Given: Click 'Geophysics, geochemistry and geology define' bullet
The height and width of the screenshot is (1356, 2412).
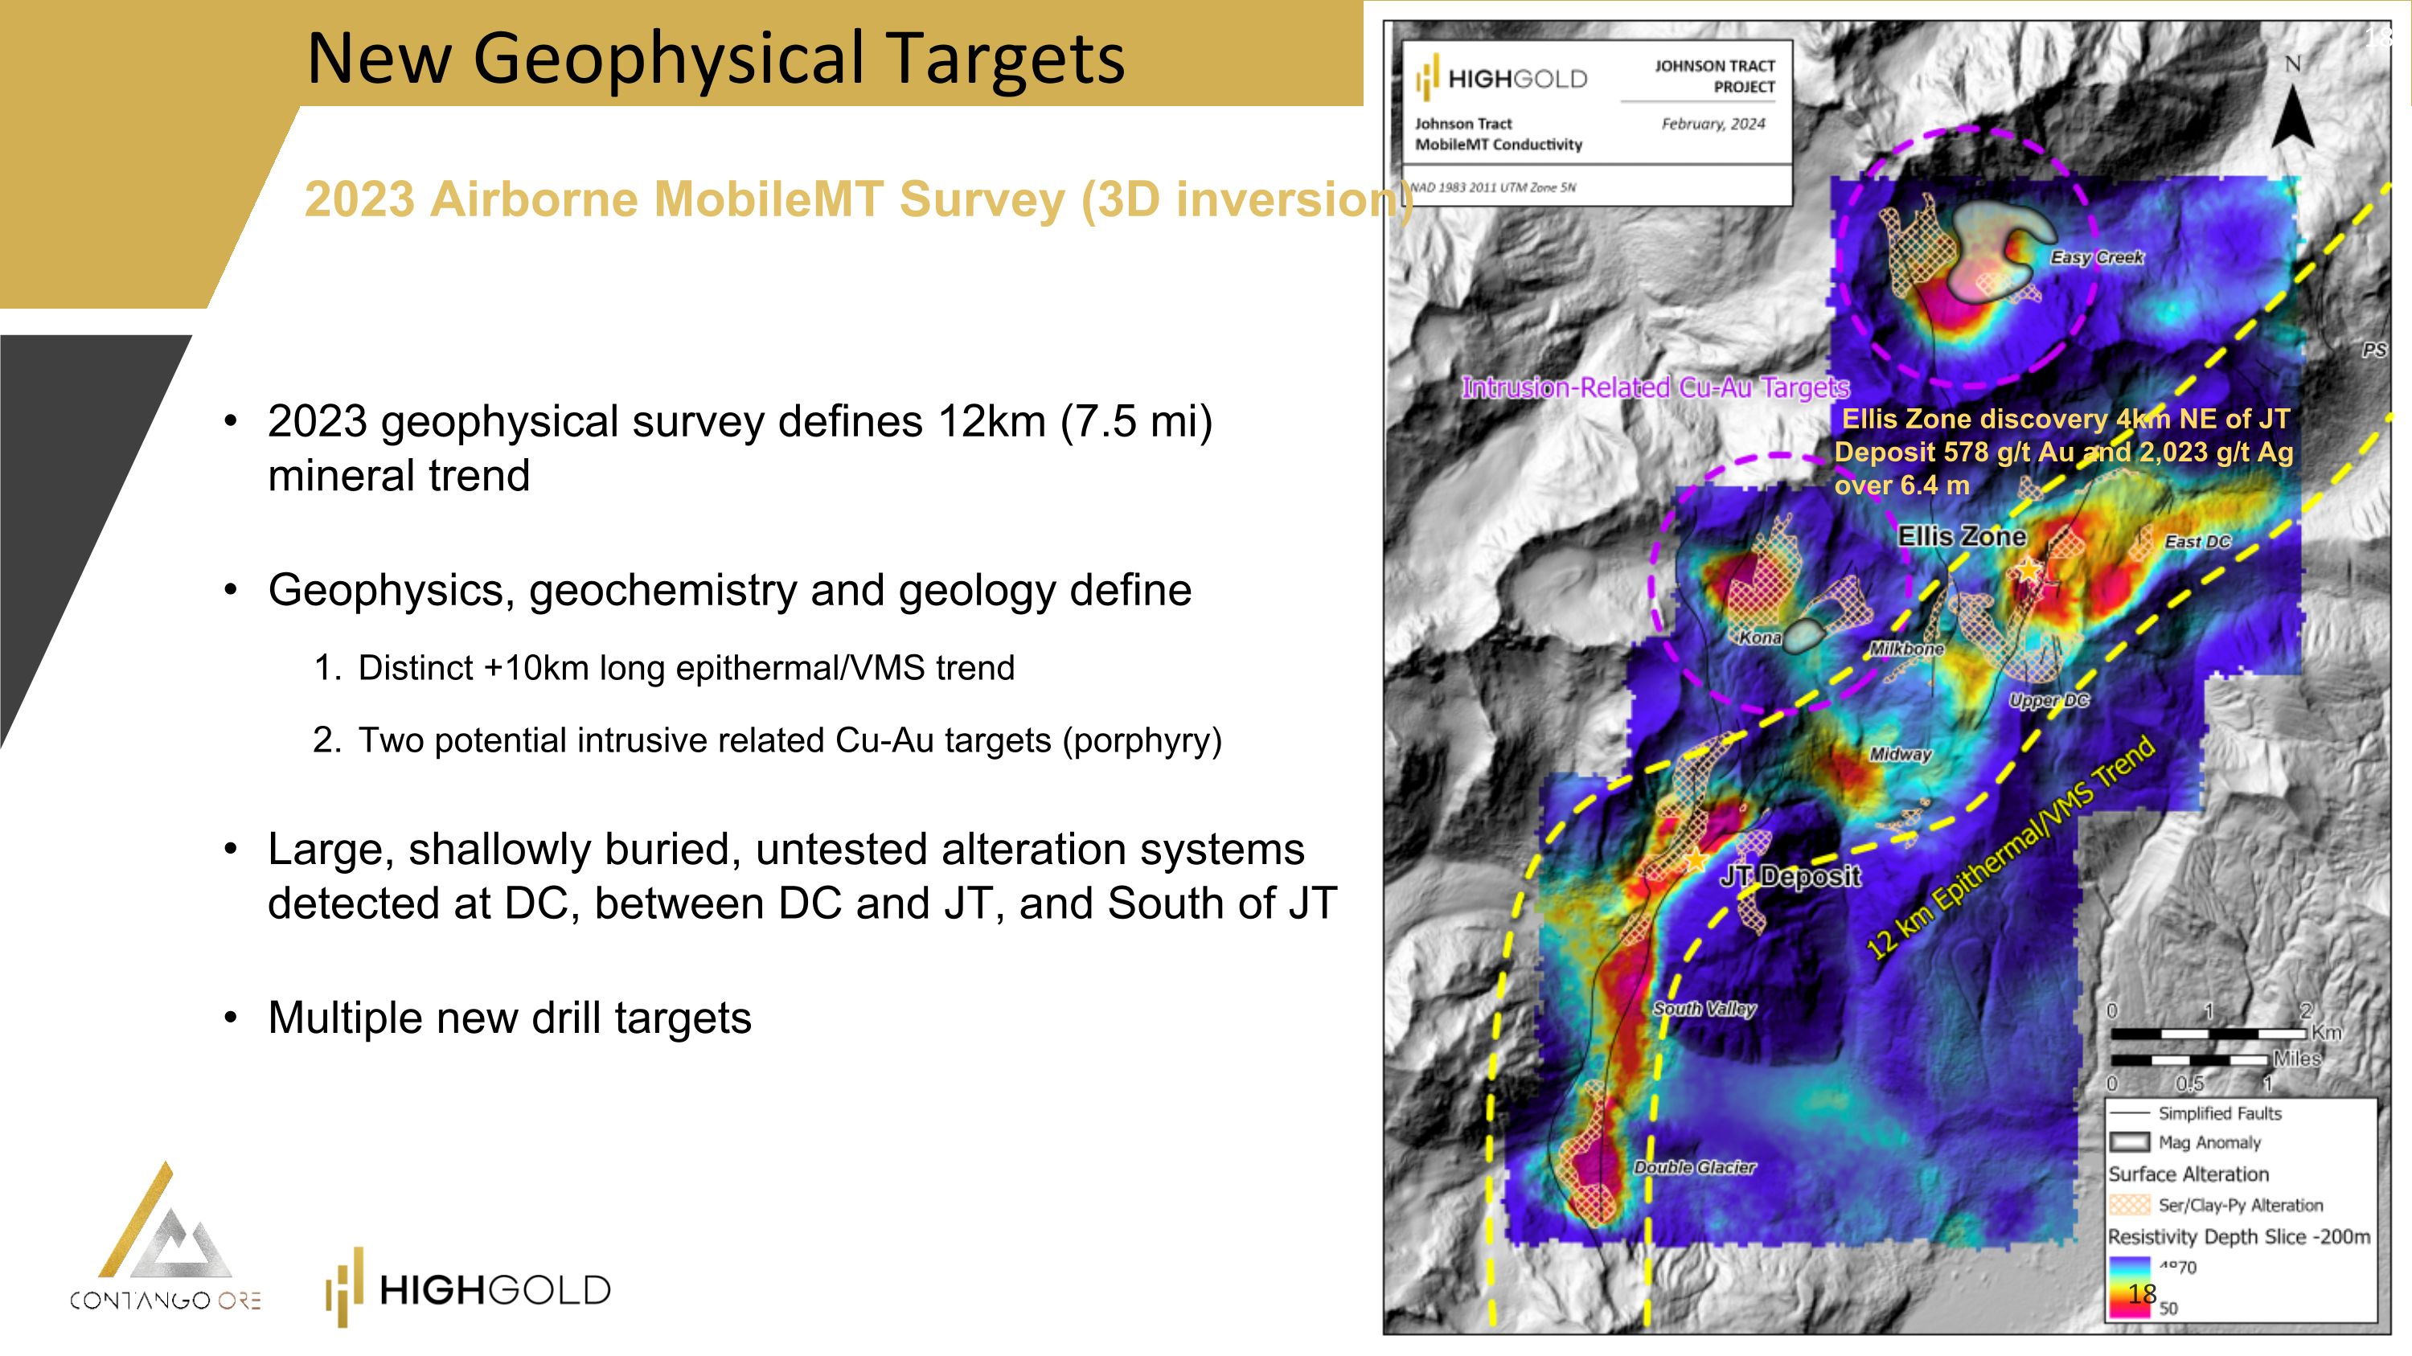Looking at the screenshot, I should click(x=729, y=591).
